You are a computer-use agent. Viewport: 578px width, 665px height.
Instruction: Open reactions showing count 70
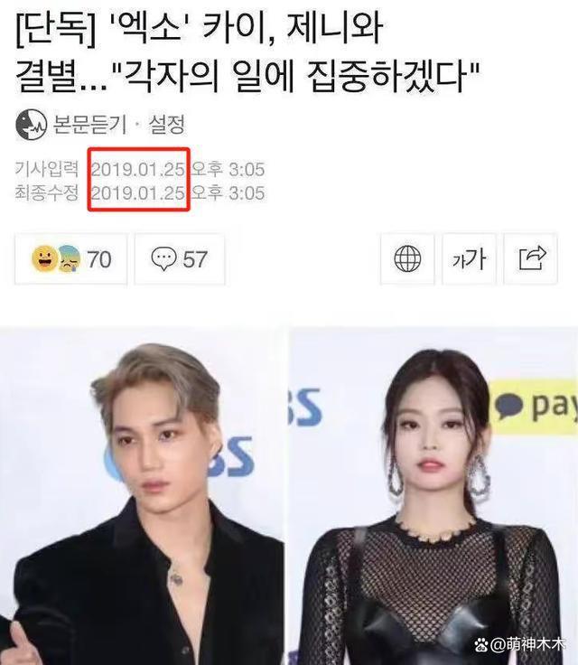[71, 258]
